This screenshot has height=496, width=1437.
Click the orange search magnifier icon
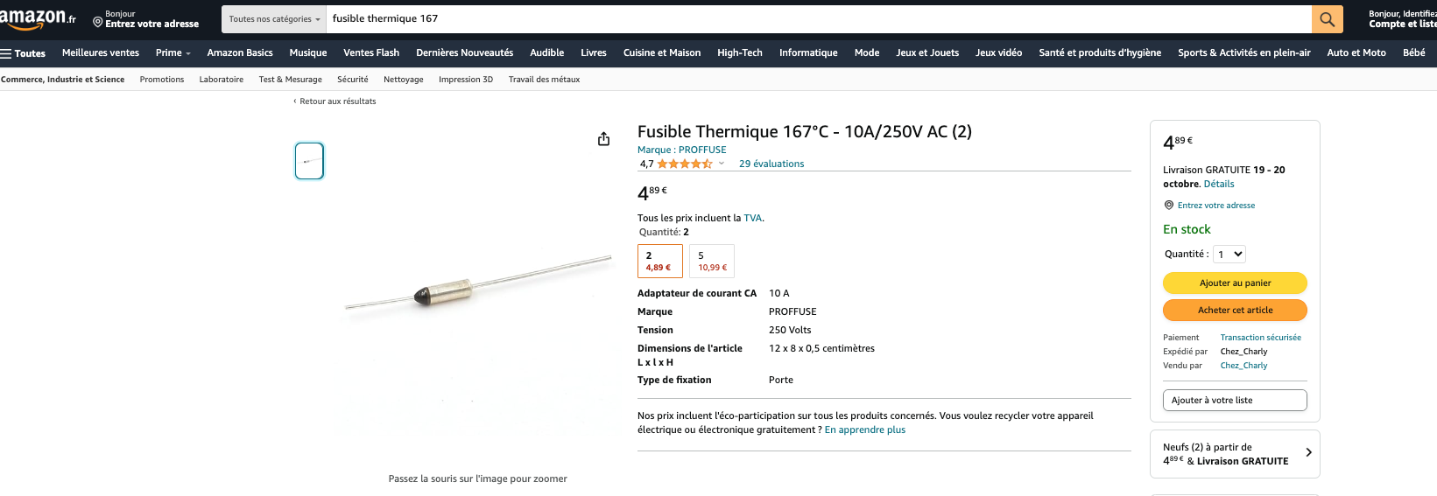coord(1328,18)
